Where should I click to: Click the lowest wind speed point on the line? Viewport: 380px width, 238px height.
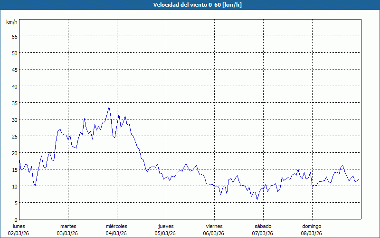(257, 199)
